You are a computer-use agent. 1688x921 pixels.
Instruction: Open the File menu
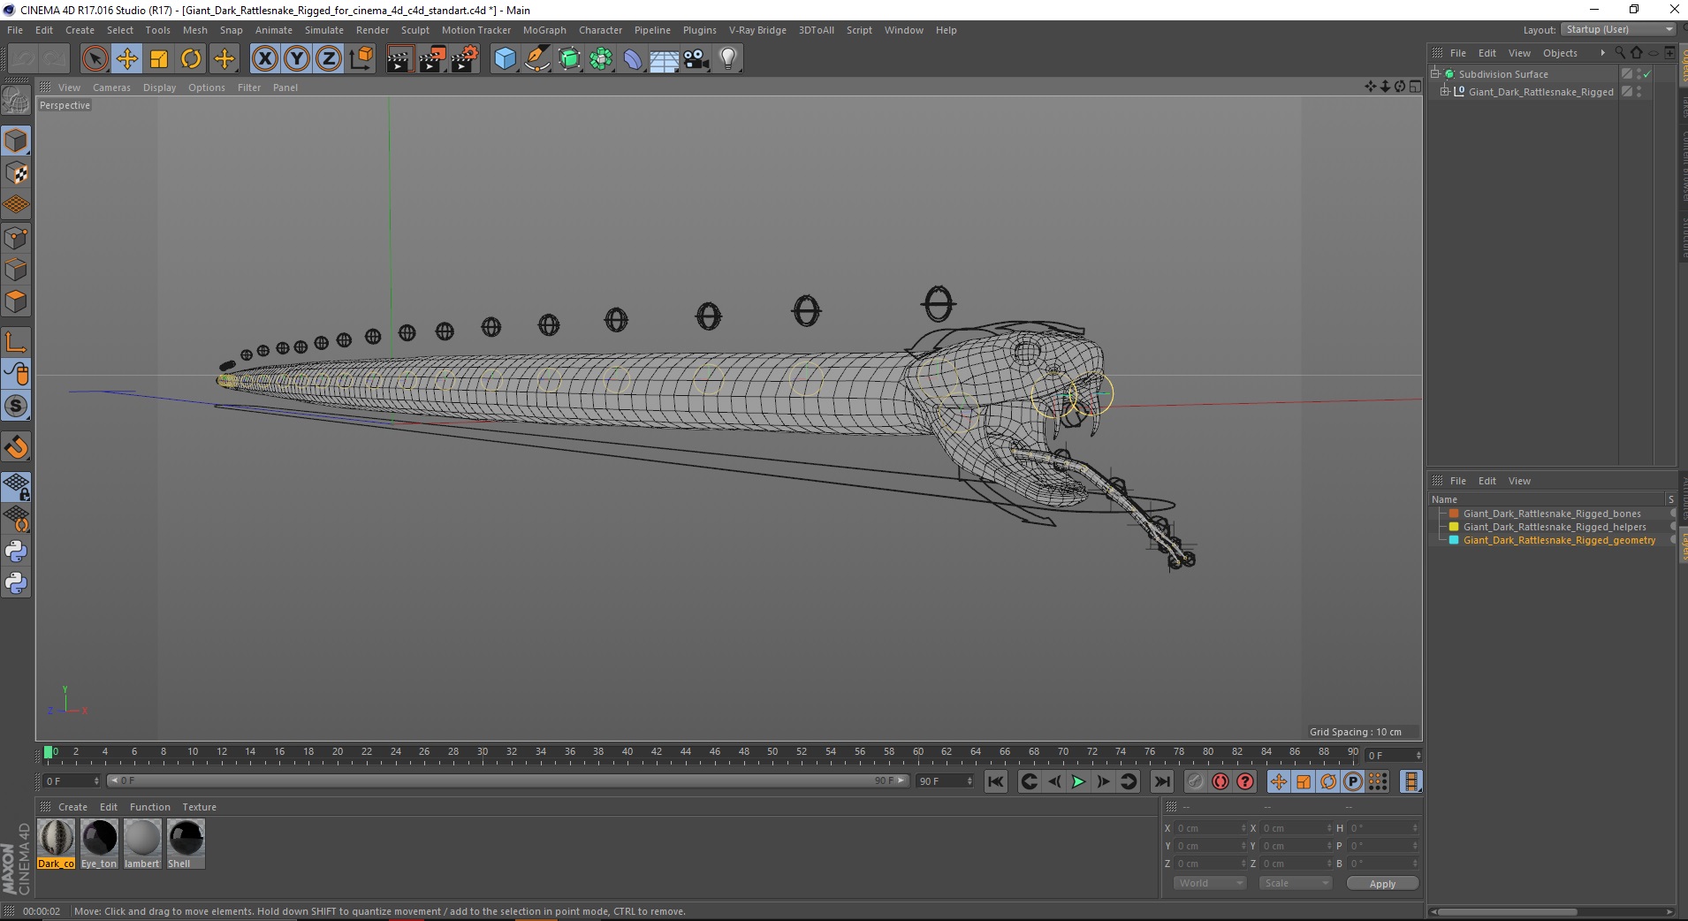(15, 30)
